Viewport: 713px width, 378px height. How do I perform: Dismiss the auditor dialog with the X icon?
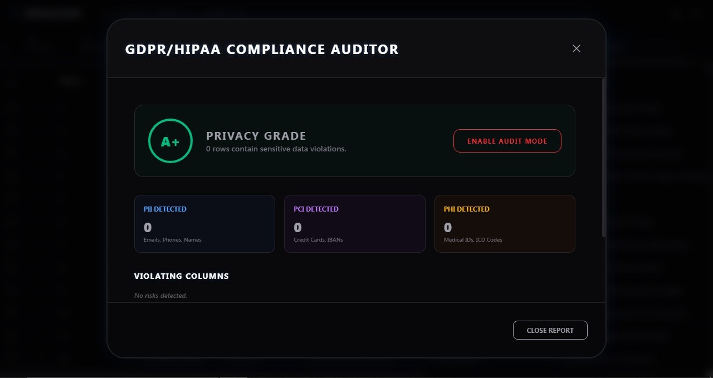pos(576,48)
